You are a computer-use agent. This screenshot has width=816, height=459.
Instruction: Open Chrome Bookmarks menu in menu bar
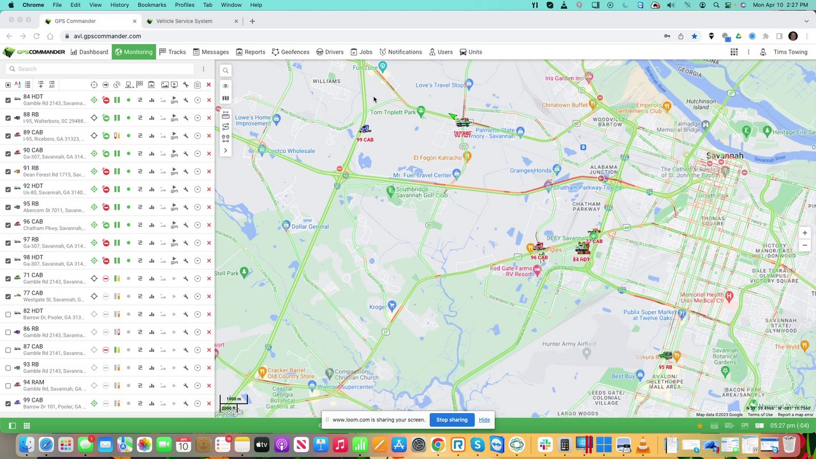coord(152,5)
